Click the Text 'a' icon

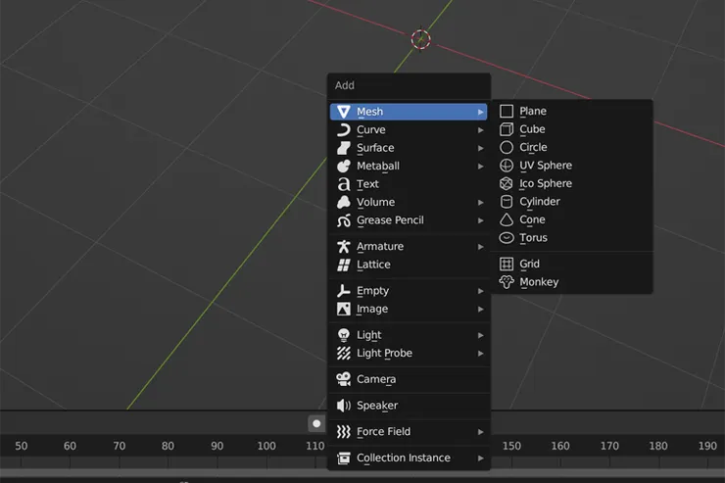344,184
